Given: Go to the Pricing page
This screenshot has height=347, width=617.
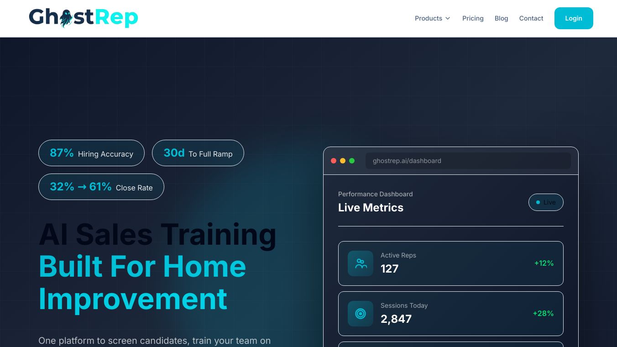Looking at the screenshot, I should (473, 18).
